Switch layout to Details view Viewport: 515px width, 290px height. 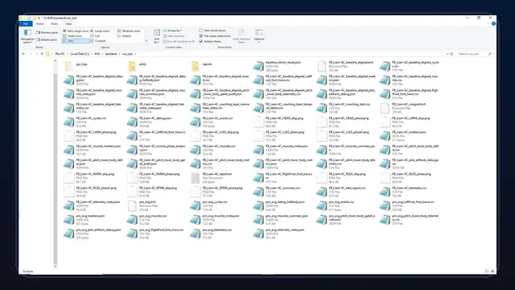click(125, 35)
